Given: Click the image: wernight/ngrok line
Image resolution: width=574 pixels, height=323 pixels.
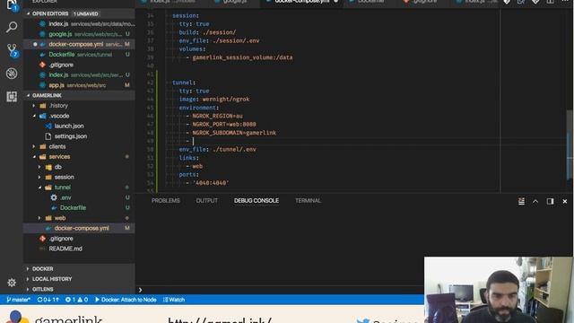Looking at the screenshot, I should click(x=214, y=100).
